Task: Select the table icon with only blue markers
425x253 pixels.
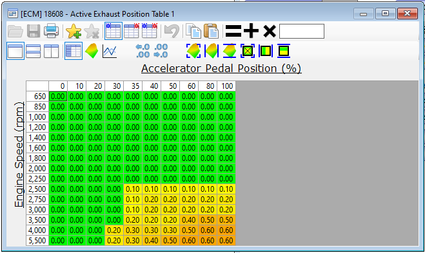Action: click(114, 31)
